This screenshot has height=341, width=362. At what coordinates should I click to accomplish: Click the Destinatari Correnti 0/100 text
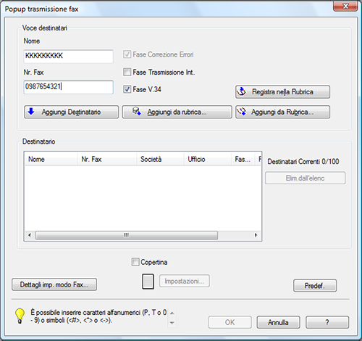pos(303,161)
